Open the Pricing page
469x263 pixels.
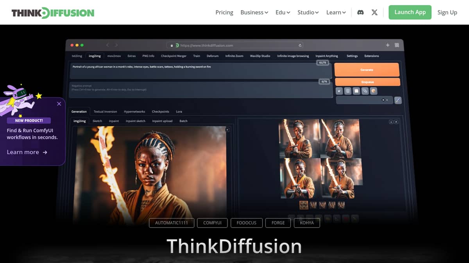224,12
